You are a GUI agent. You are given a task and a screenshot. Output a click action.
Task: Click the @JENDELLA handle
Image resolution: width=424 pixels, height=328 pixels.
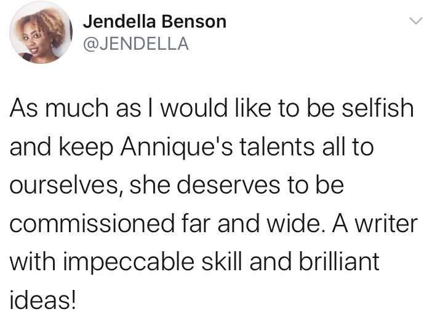click(135, 44)
